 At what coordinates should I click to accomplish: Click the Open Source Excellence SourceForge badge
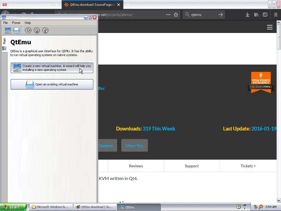[x=261, y=82]
